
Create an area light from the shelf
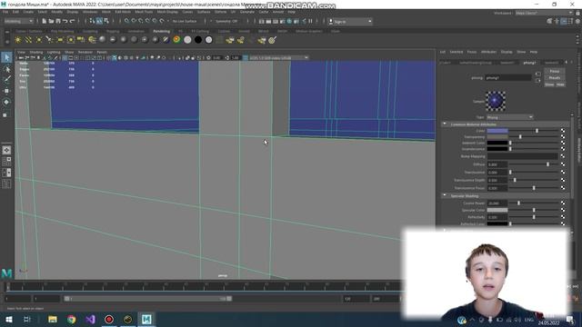pyautogui.click(x=60, y=40)
